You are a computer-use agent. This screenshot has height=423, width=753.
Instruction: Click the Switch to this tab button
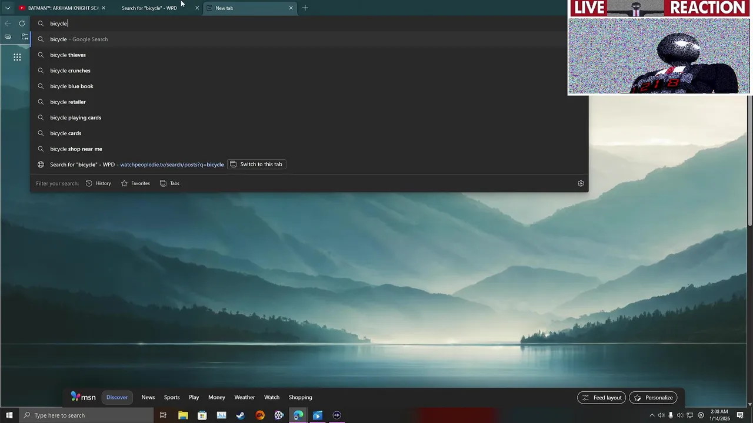[x=256, y=164]
